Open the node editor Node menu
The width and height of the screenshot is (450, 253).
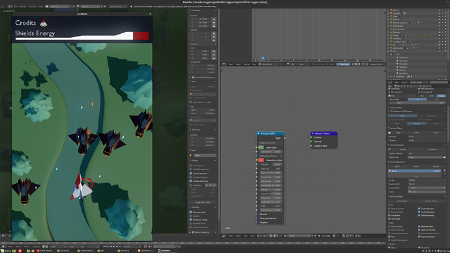point(252,236)
